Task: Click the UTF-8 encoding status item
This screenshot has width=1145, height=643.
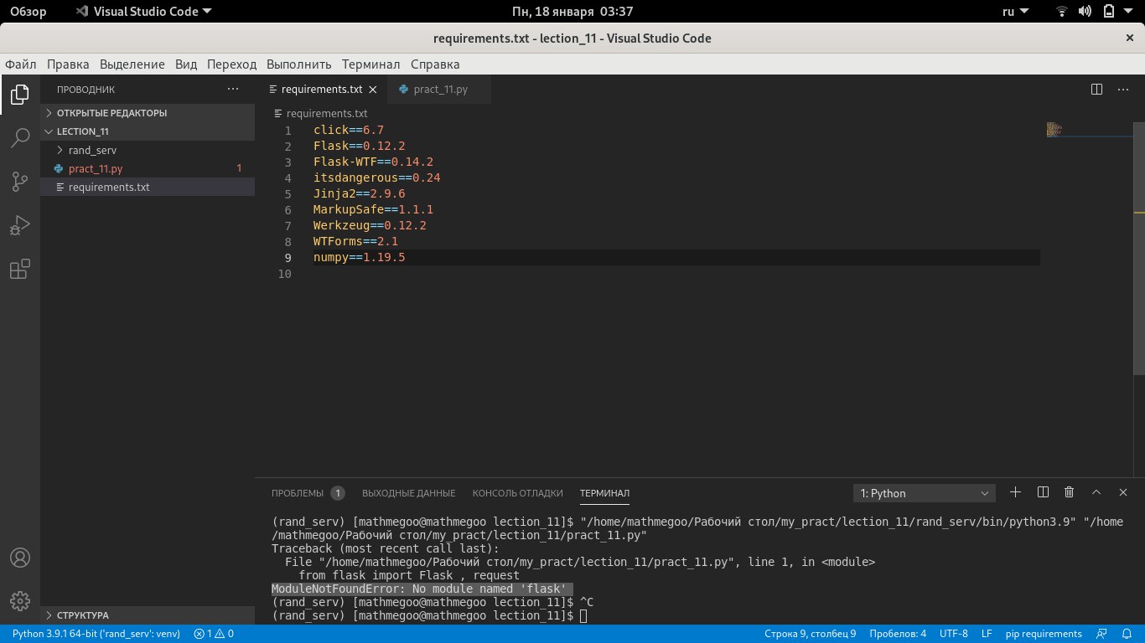Action: [x=953, y=634]
